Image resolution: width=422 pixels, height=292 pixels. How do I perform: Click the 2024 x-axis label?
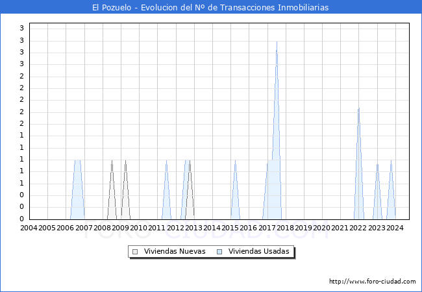395,228
